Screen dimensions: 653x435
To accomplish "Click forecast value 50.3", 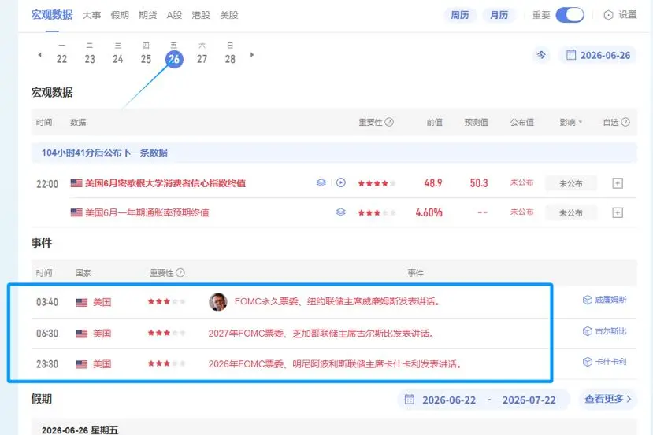I will [x=479, y=183].
